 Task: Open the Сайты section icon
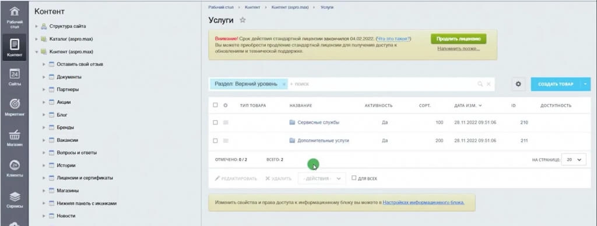pos(15,74)
